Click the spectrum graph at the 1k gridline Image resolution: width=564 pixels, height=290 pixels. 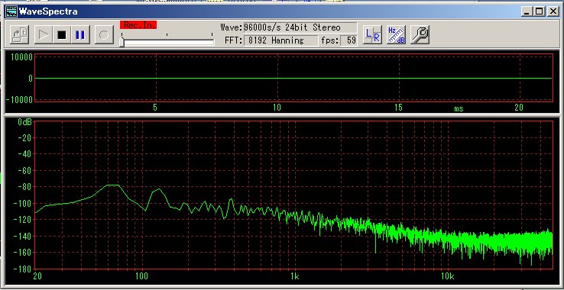click(295, 195)
